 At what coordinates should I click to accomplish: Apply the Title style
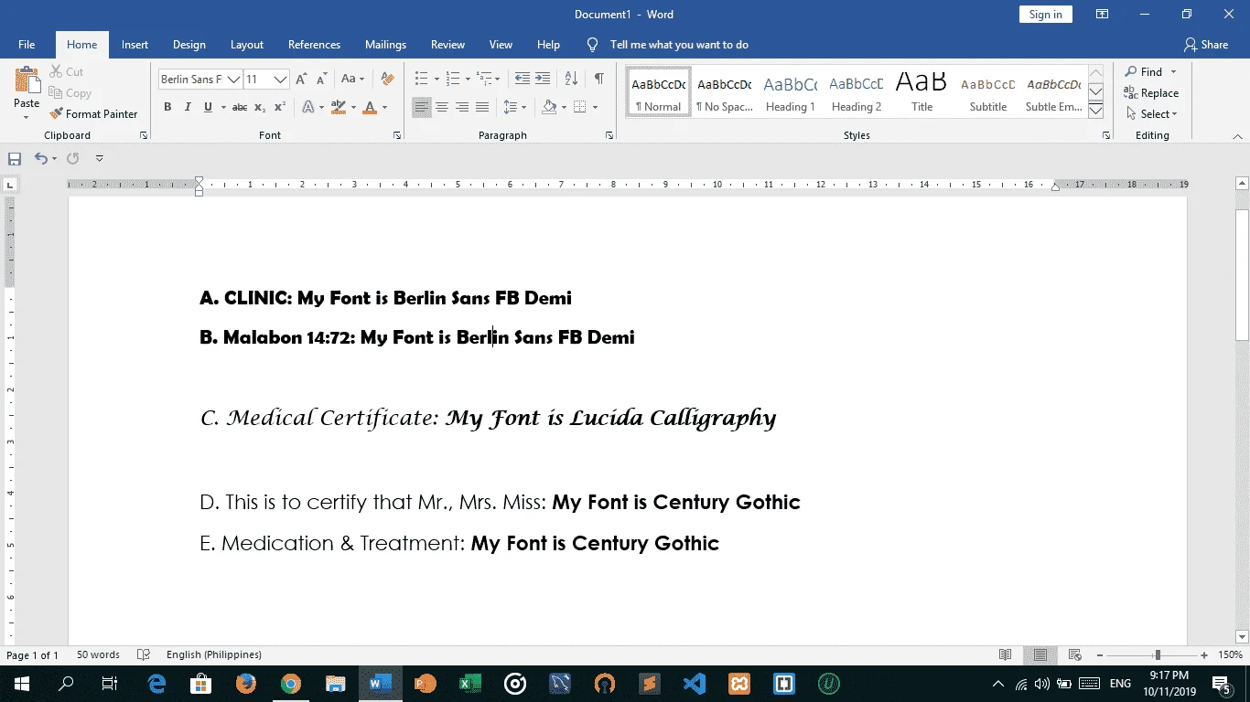coord(921,93)
